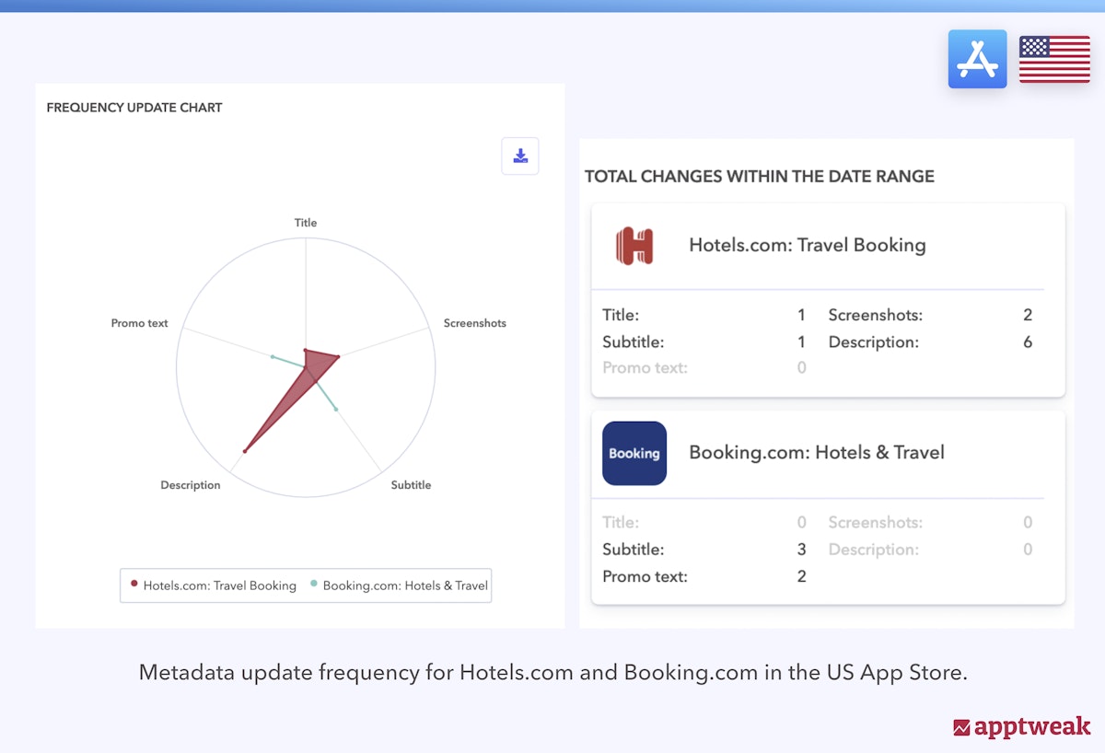
Task: Select the Screenshots axis label on chart
Action: click(474, 323)
